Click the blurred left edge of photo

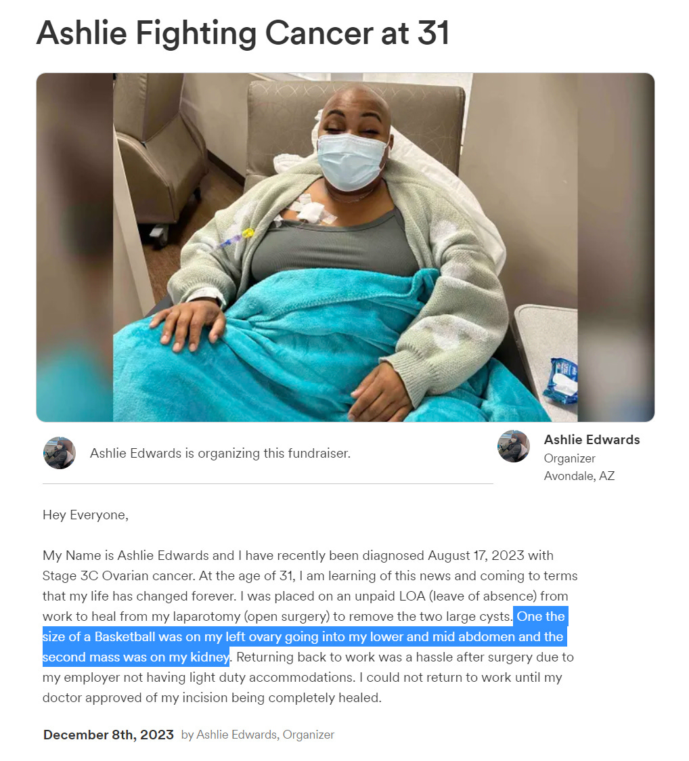click(74, 247)
